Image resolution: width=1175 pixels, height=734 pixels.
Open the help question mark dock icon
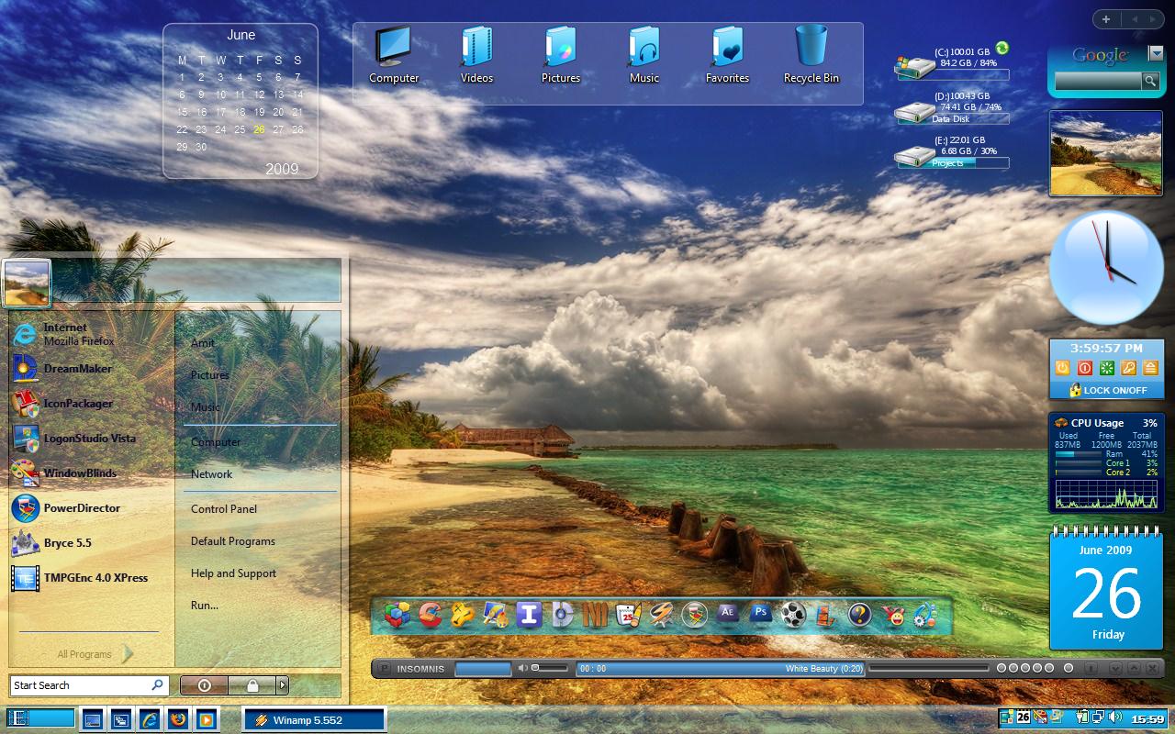[859, 614]
